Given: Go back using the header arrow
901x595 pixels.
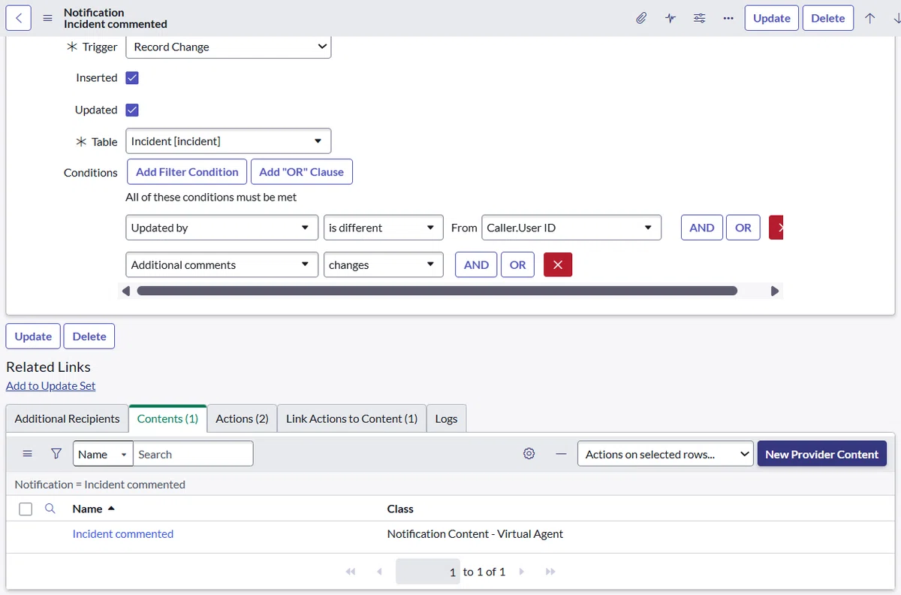Looking at the screenshot, I should click(19, 18).
